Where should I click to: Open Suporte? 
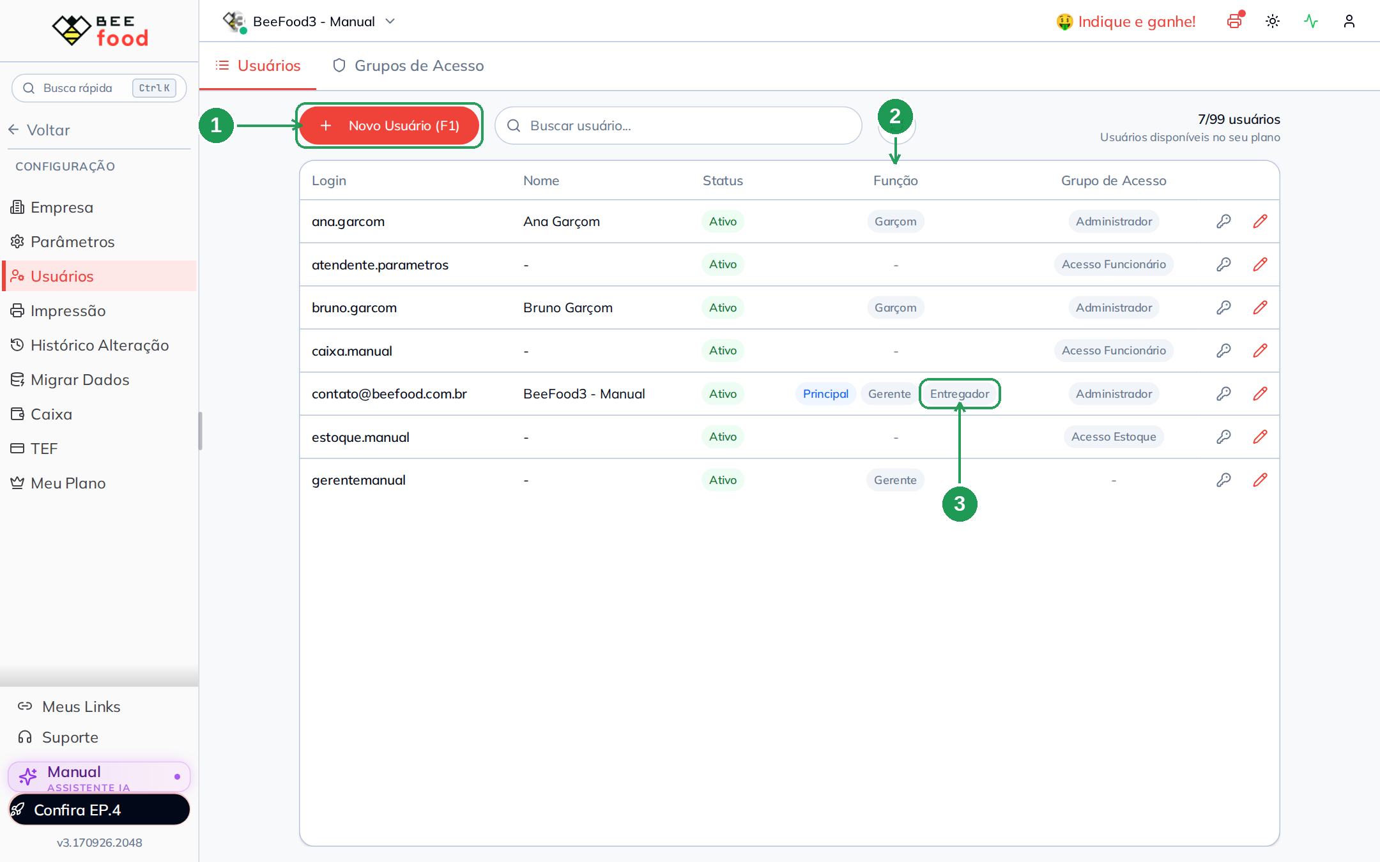58,737
